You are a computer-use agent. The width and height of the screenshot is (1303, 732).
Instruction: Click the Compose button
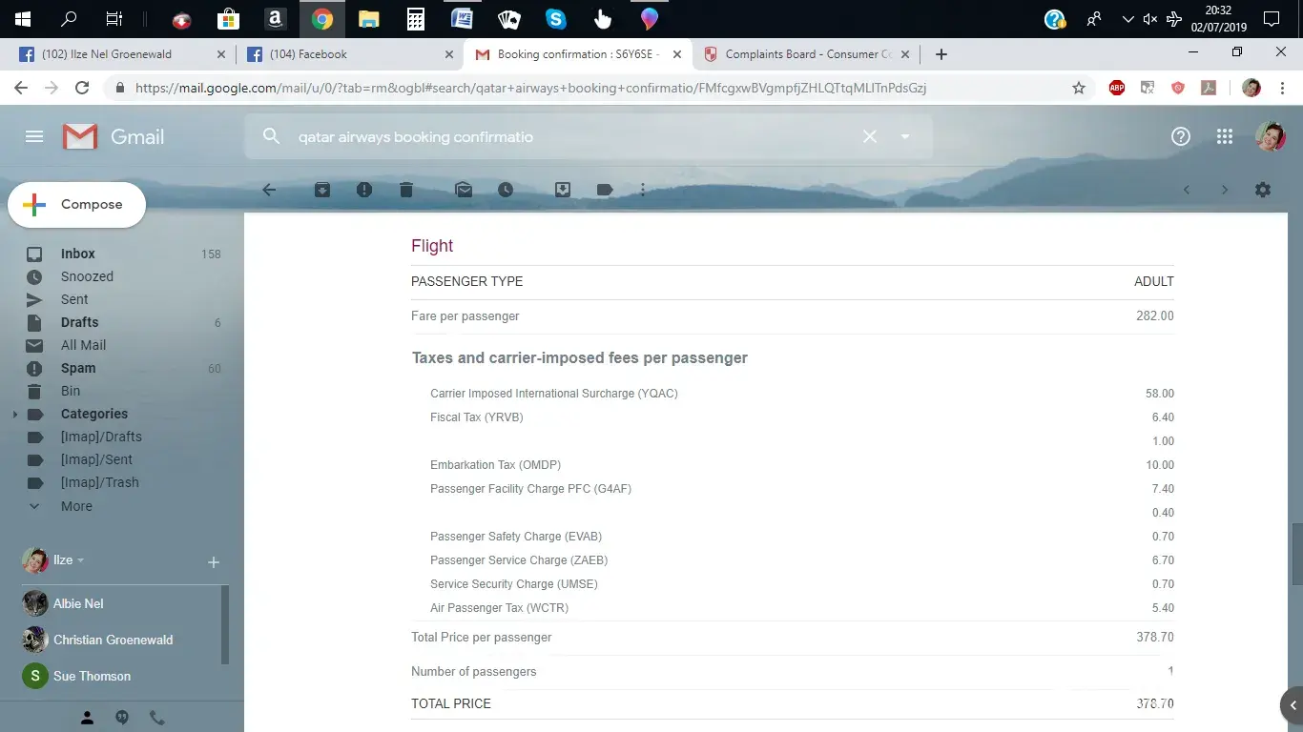pos(77,205)
